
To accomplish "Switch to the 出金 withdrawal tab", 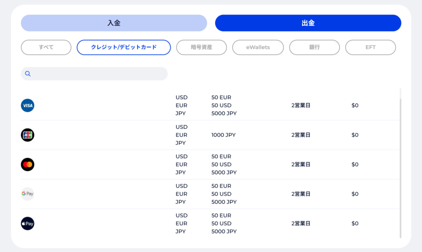I will [x=308, y=23].
